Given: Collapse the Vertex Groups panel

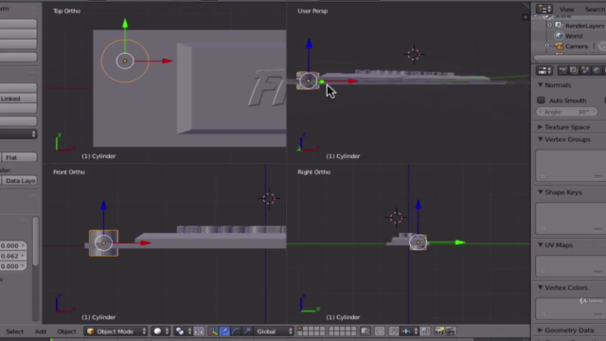Looking at the screenshot, I should 541,139.
